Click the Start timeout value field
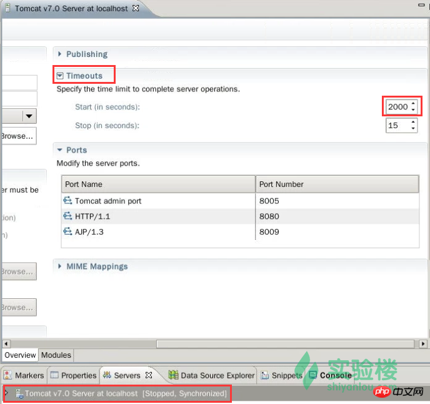 tap(397, 107)
